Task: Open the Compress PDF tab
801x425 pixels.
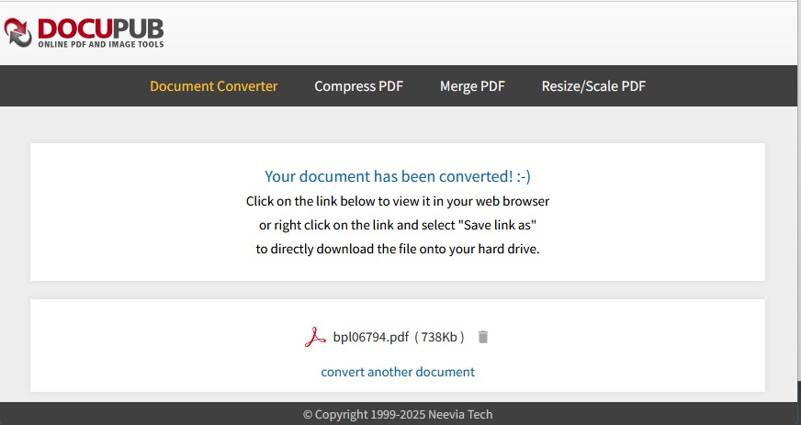Action: pos(358,85)
